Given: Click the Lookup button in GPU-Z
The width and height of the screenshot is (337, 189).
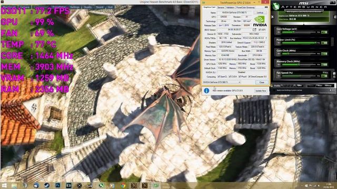Looking at the screenshot, I should pos(260,13).
